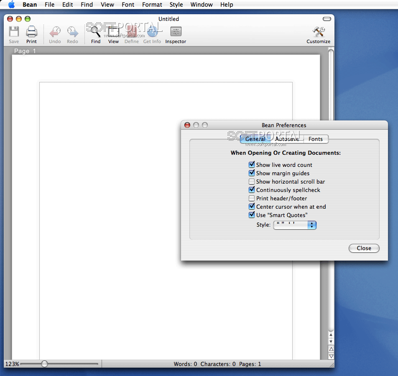Viewport: 398px width, 376px height.
Task: Open Customize toolbar icon
Action: tap(318, 32)
